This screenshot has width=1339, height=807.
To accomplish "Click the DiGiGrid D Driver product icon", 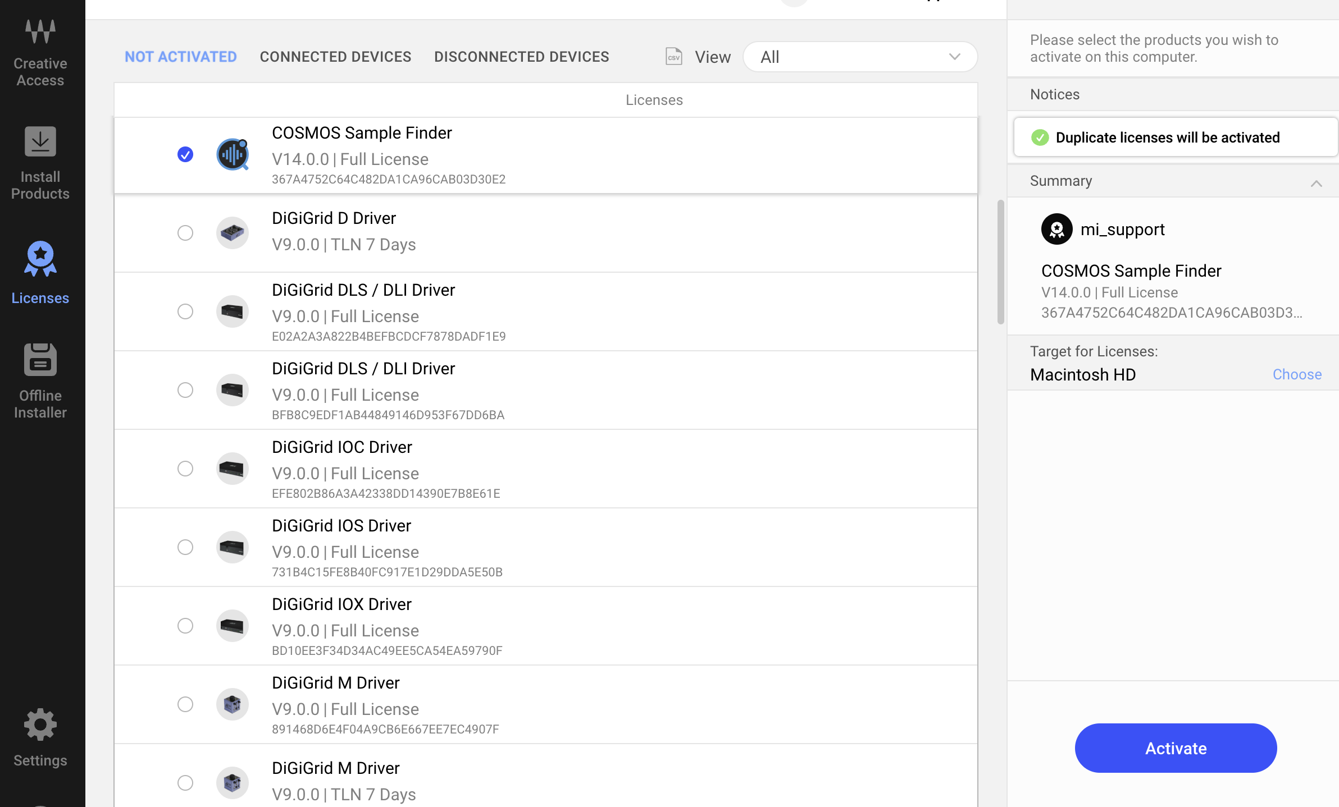I will coord(233,233).
